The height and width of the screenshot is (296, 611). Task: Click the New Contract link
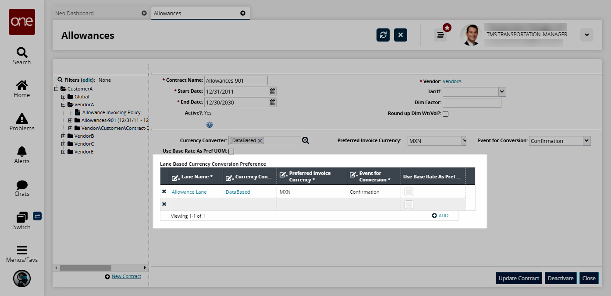coord(126,277)
